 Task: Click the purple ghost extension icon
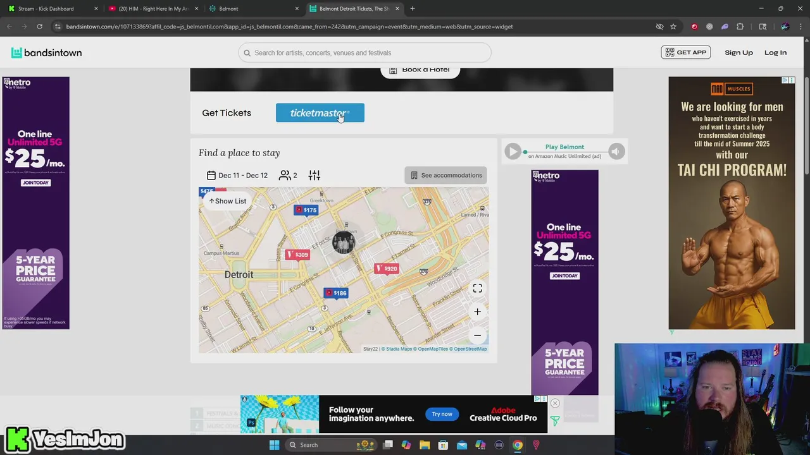[725, 27]
